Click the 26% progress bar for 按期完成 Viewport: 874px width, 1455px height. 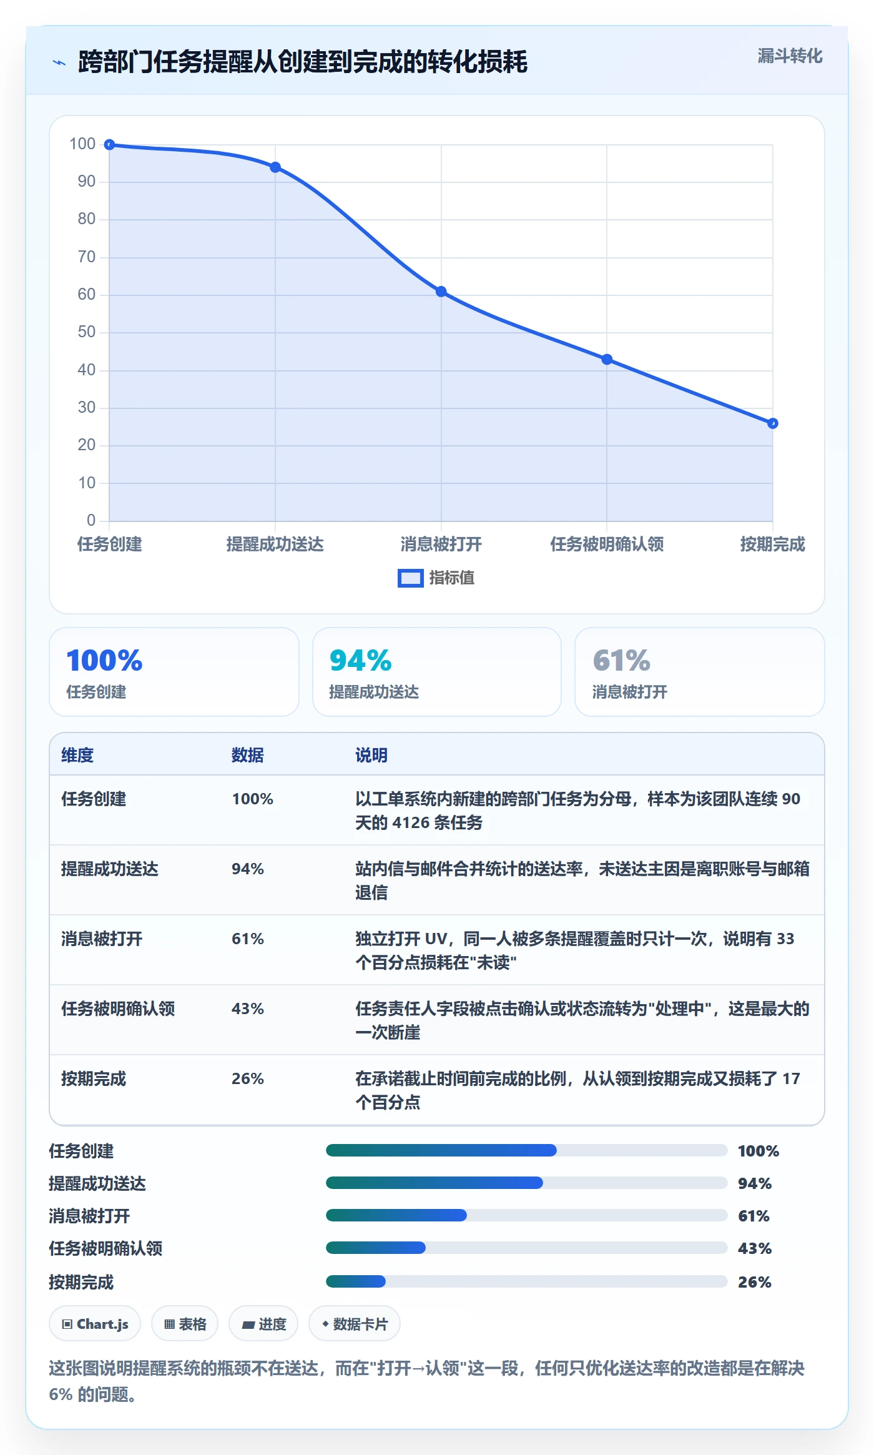click(x=527, y=1281)
